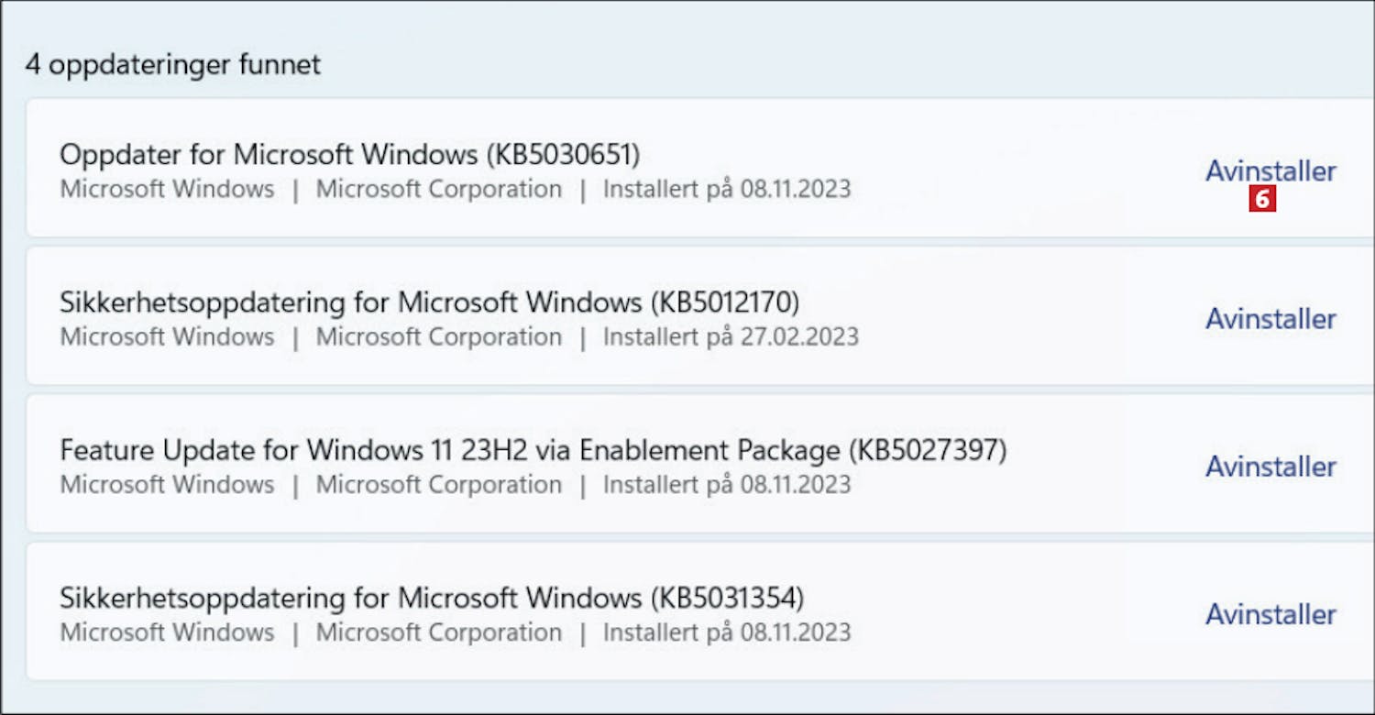Click install date 27.02.2023 text

coord(731,337)
